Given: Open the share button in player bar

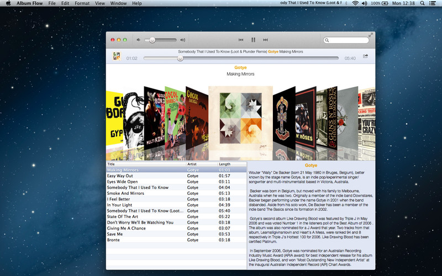Looking at the screenshot, I should click(x=365, y=56).
